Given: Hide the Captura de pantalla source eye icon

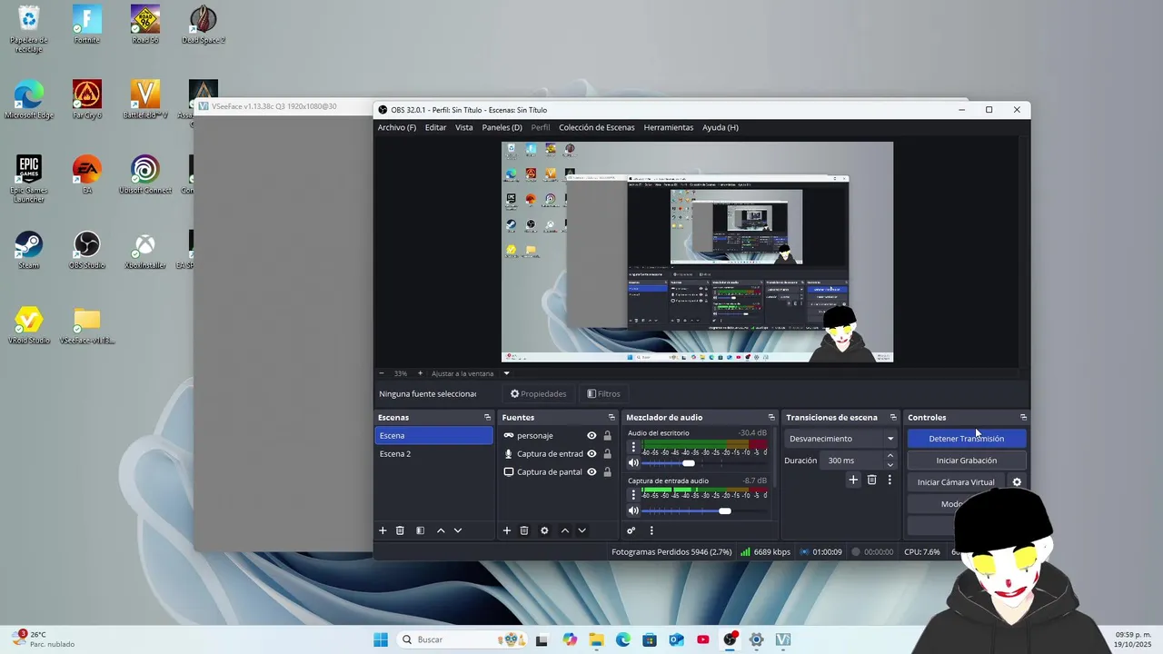Looking at the screenshot, I should [591, 472].
